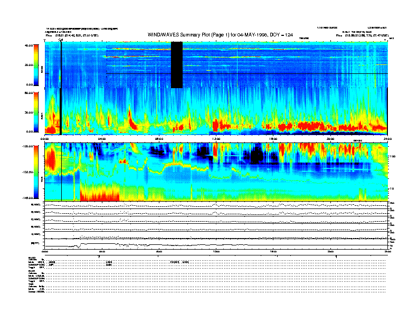Click the 20:00 tick under the RAD1 spectrogram
This screenshot has width=418, height=323.
[x=330, y=139]
